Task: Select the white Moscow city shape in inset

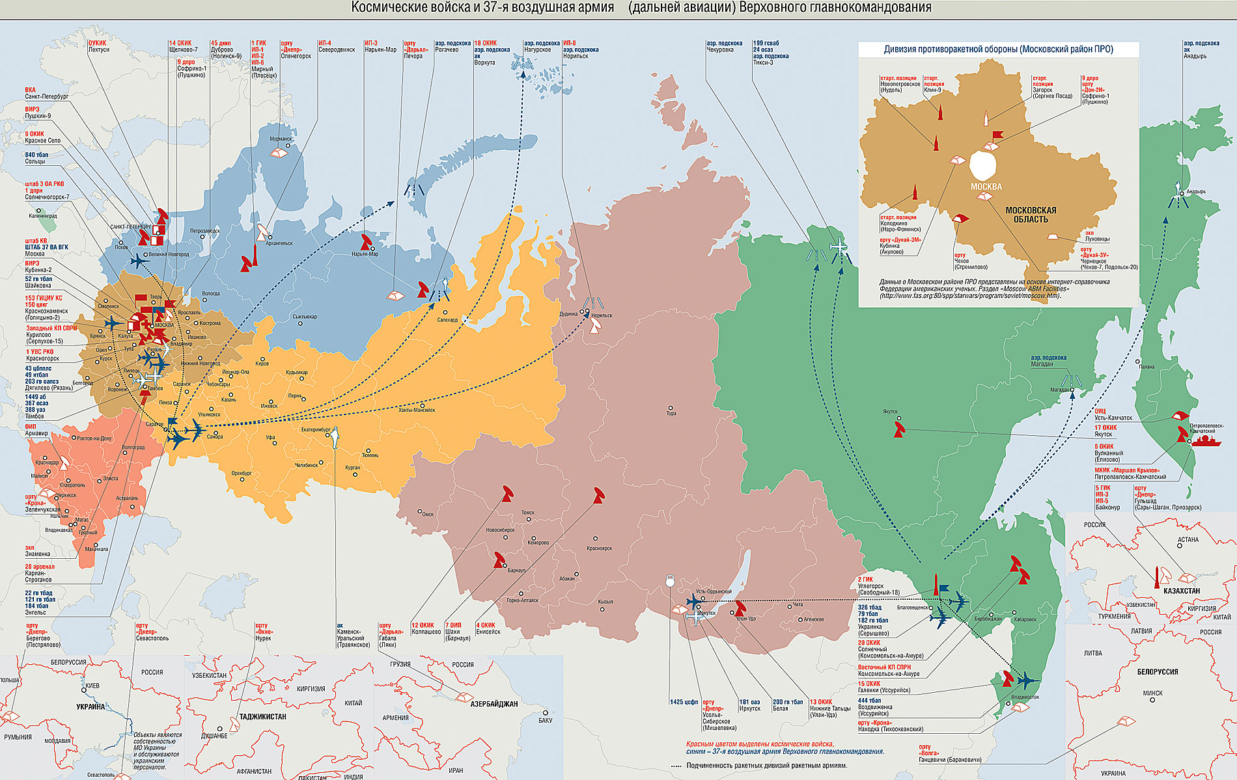Action: point(984,165)
